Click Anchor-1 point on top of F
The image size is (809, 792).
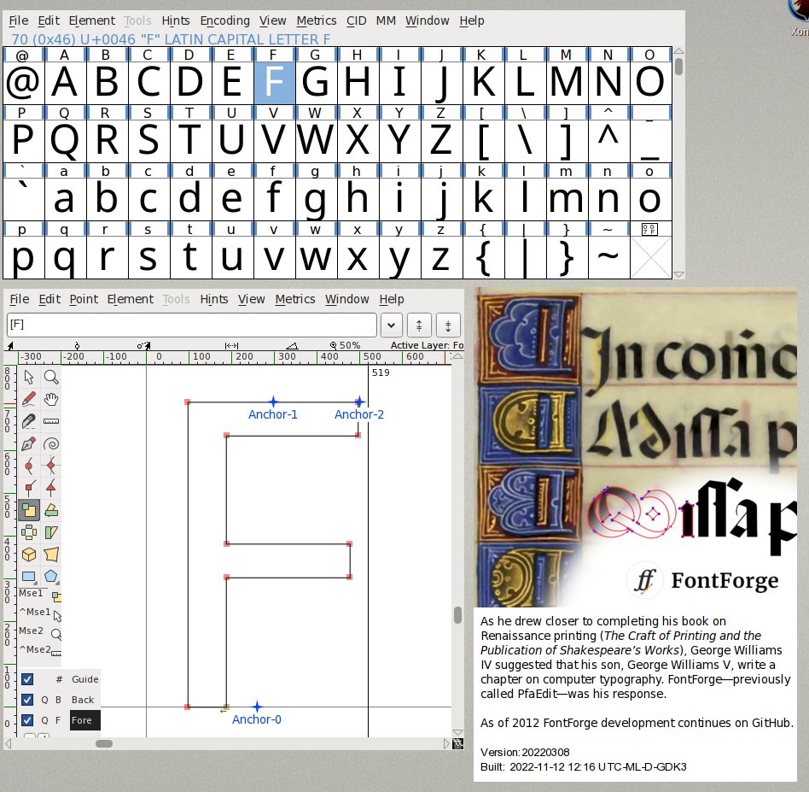pyautogui.click(x=273, y=402)
